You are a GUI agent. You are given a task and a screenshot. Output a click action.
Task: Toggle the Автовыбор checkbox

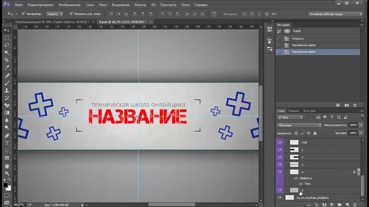pos(23,14)
